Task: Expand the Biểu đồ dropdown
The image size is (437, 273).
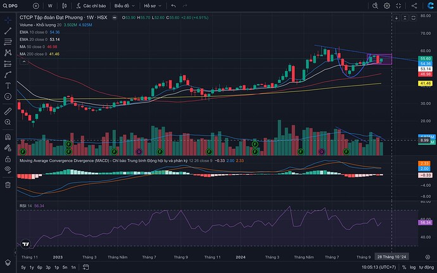Action: (x=124, y=6)
